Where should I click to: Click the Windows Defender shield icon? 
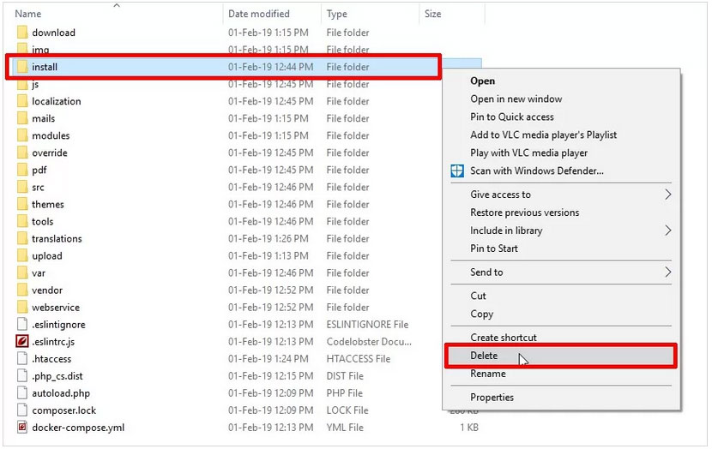click(457, 171)
